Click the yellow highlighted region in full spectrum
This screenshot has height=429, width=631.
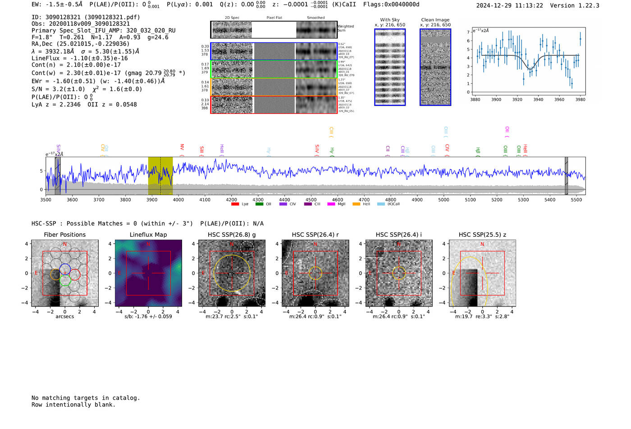click(x=160, y=176)
